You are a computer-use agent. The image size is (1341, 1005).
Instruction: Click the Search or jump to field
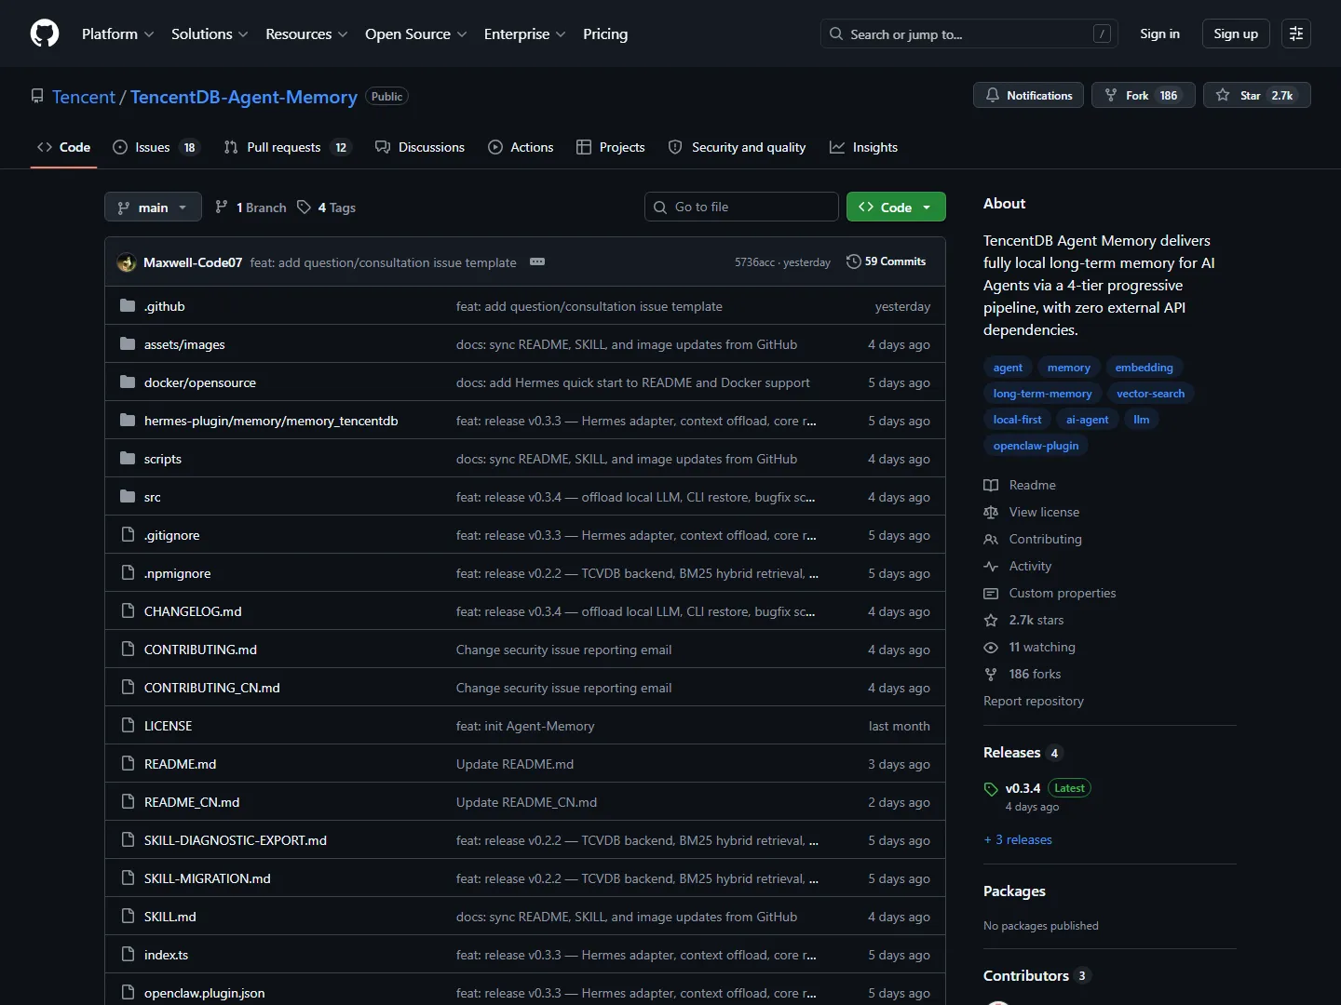click(x=968, y=33)
